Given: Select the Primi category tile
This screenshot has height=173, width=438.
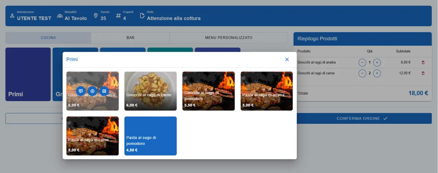Looking at the screenshot, I should coord(28,74).
